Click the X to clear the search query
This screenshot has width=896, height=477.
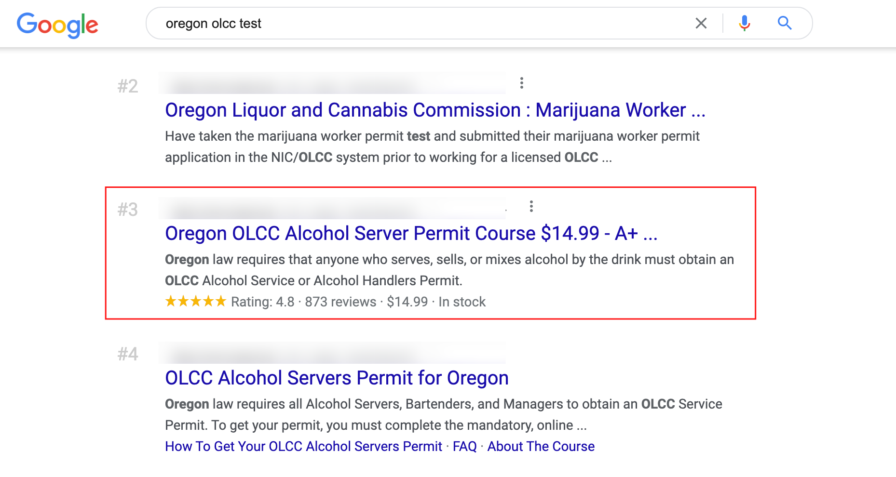coord(701,23)
